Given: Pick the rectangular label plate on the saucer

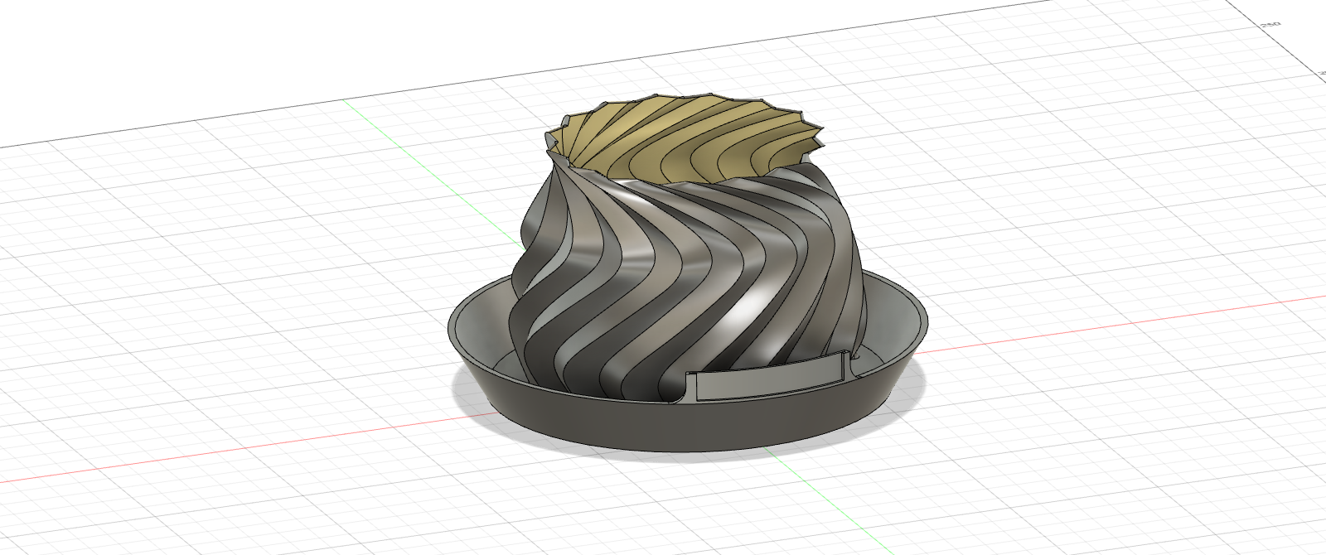Looking at the screenshot, I should 768,379.
